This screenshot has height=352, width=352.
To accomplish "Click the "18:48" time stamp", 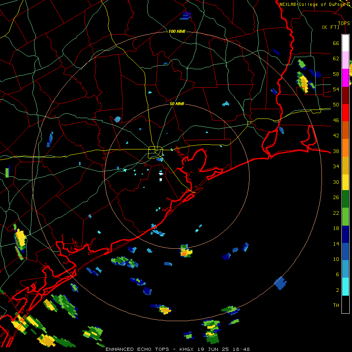I will tap(241, 349).
